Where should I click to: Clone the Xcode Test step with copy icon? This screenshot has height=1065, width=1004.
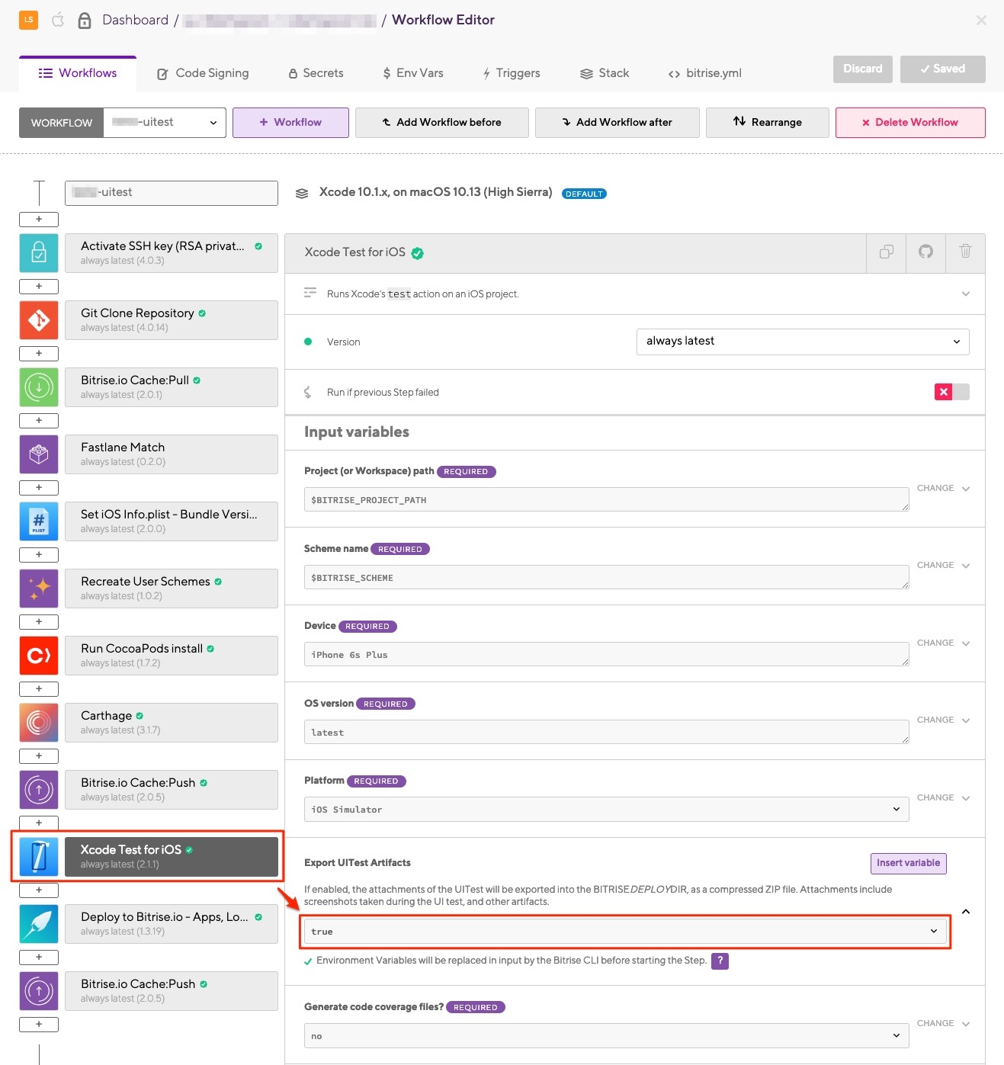[x=887, y=252]
